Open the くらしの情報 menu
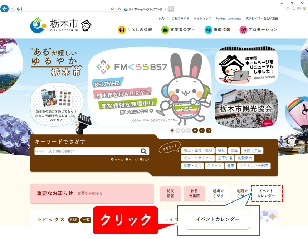 point(135,30)
